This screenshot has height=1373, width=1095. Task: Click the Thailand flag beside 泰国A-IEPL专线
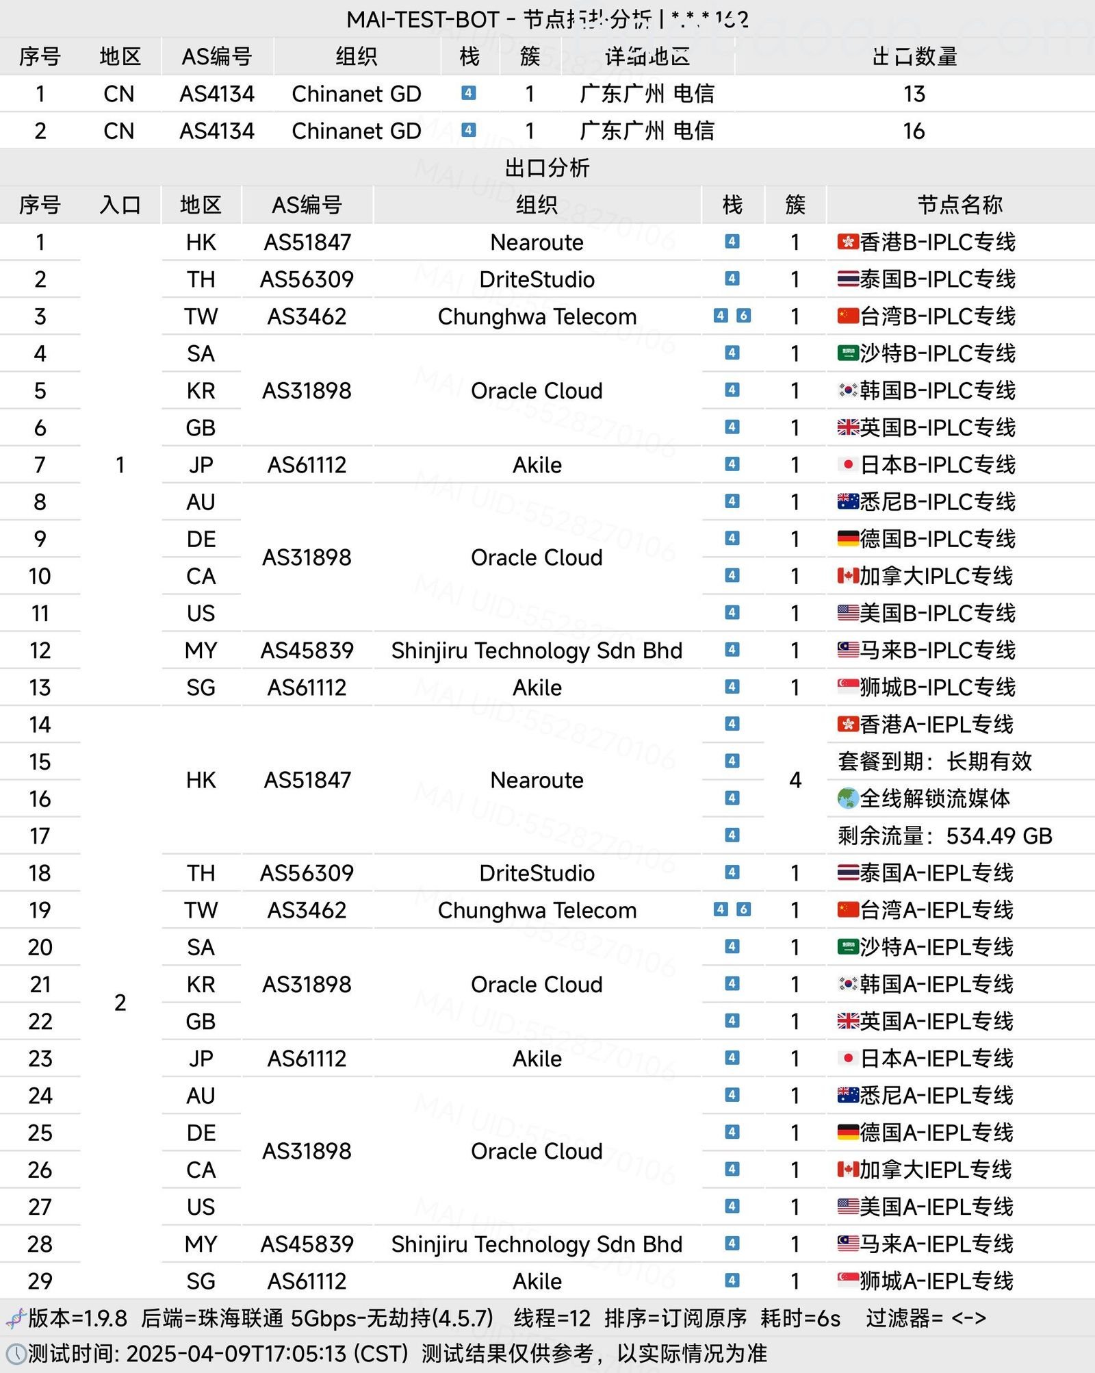[x=848, y=872]
